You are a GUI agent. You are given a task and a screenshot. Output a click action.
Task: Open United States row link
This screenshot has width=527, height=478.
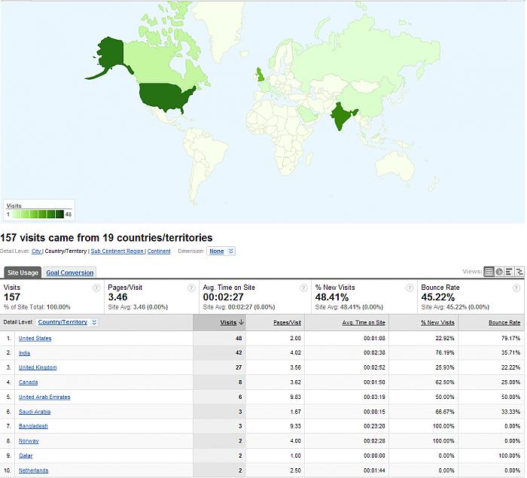click(35, 339)
